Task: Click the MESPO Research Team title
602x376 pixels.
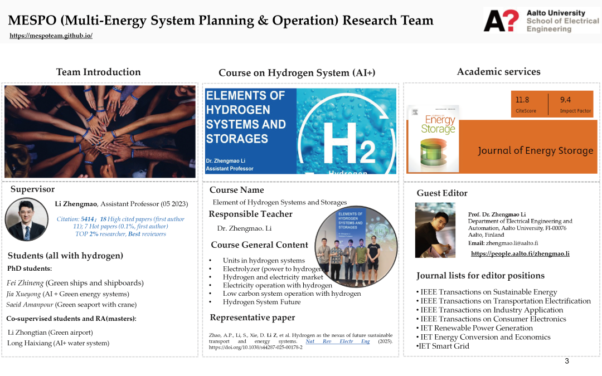Action: [x=221, y=21]
